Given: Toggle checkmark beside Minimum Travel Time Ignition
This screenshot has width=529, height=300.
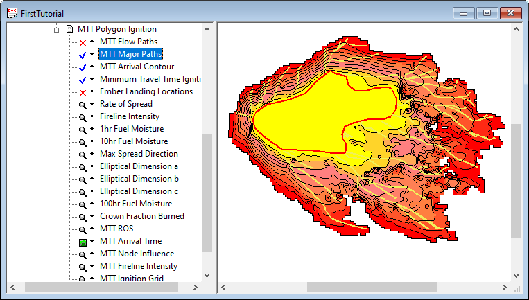Looking at the screenshot, I should click(x=83, y=80).
